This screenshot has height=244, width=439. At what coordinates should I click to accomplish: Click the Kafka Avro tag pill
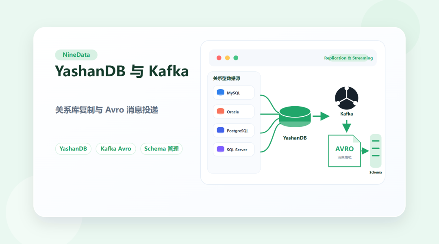[116, 149]
